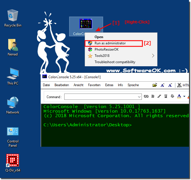Select the Q-Dir_x64 shortcut icon
This screenshot has height=180, width=191.
tap(13, 163)
